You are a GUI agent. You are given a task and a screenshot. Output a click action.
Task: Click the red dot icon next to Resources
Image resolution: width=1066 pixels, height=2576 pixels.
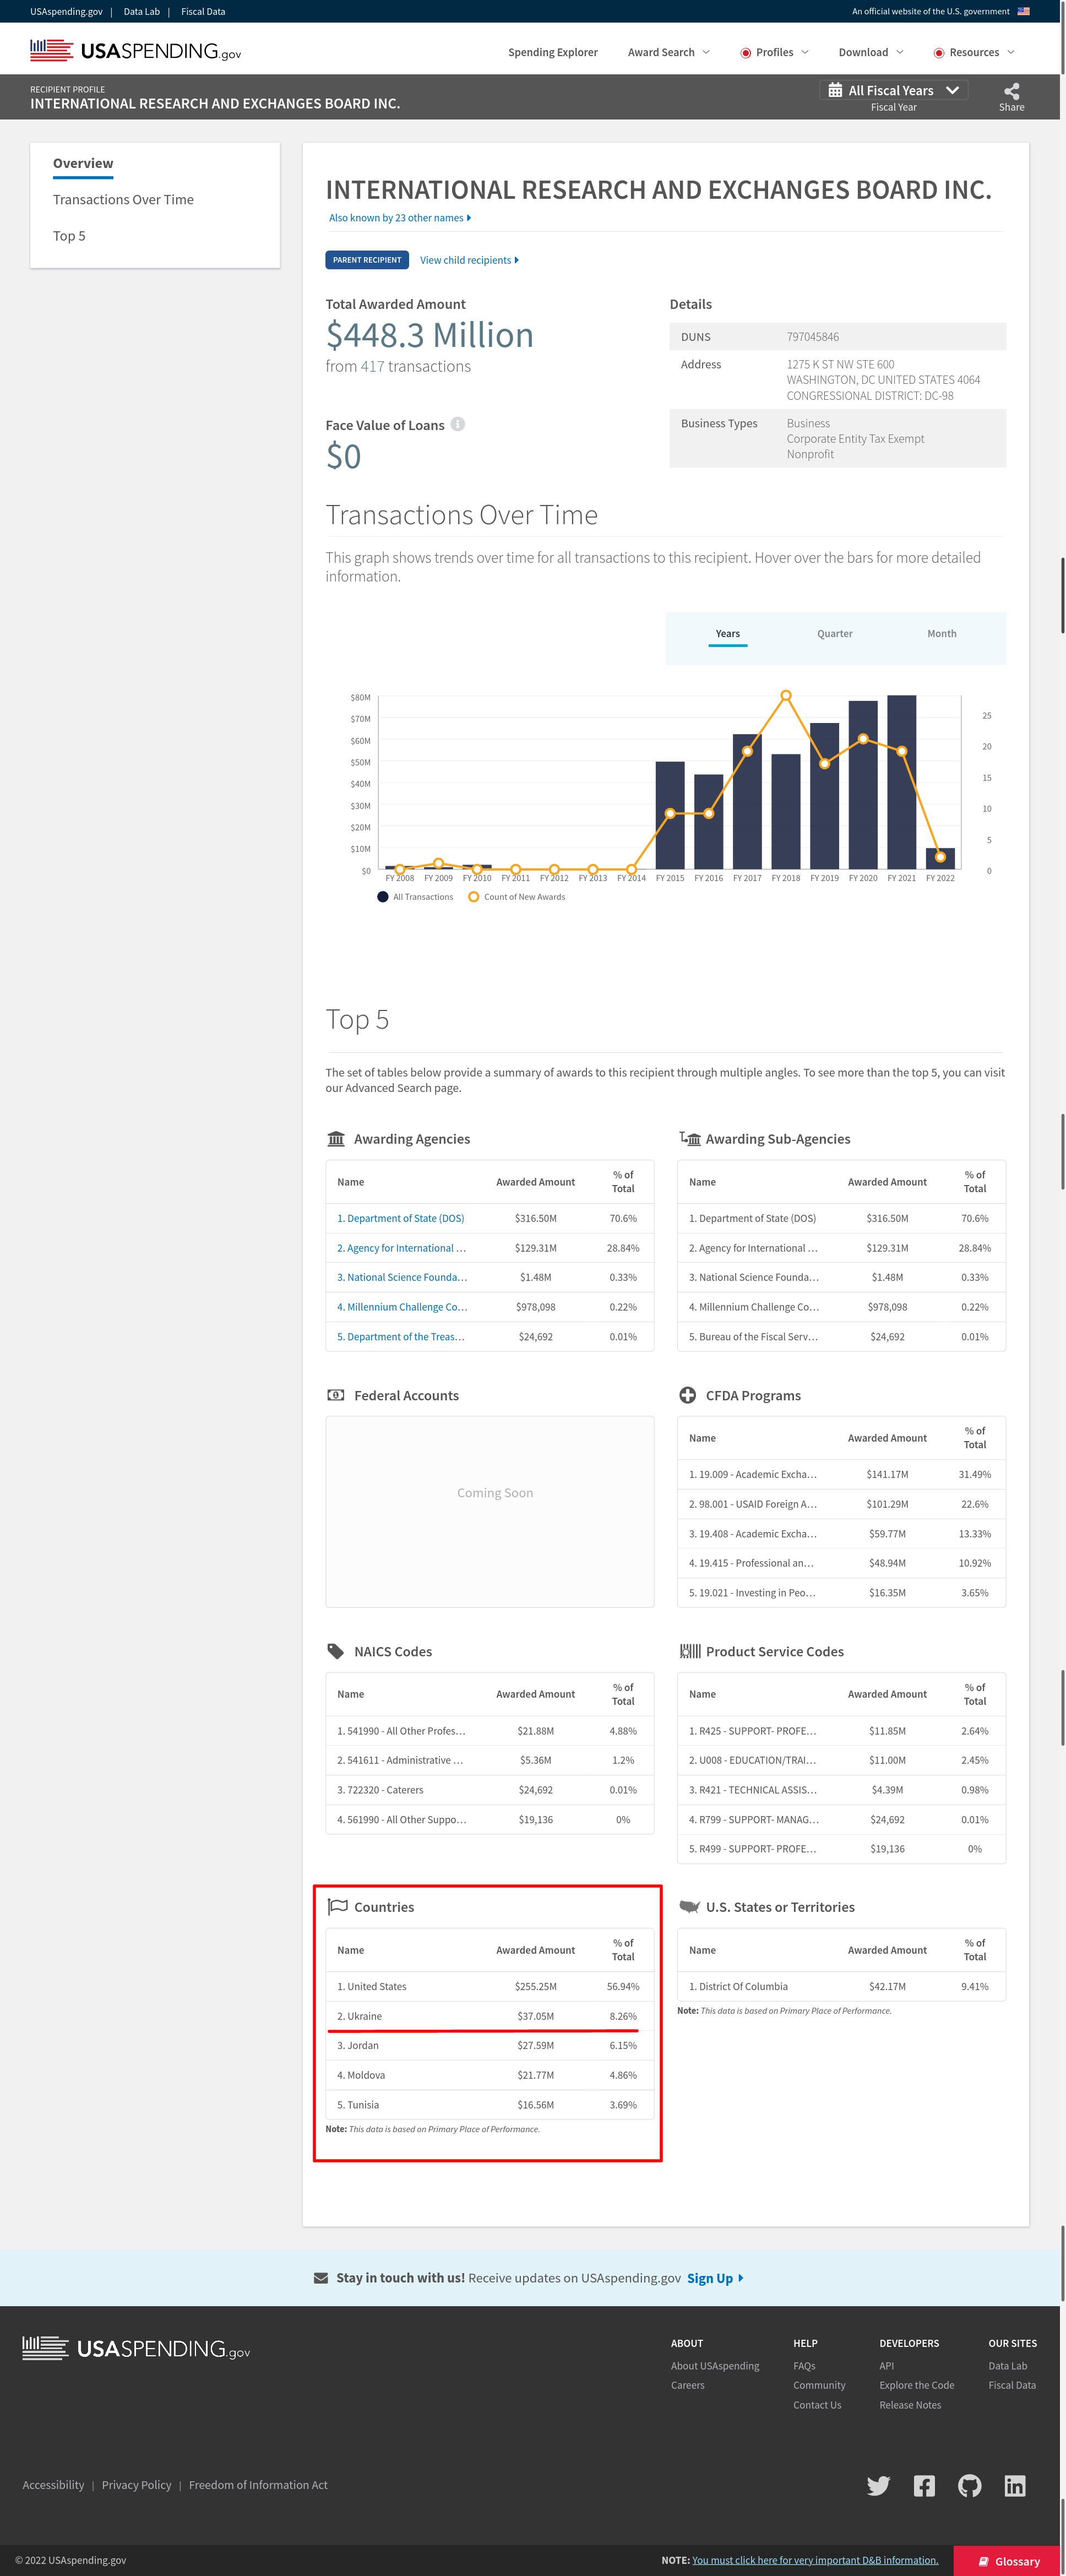coord(938,52)
